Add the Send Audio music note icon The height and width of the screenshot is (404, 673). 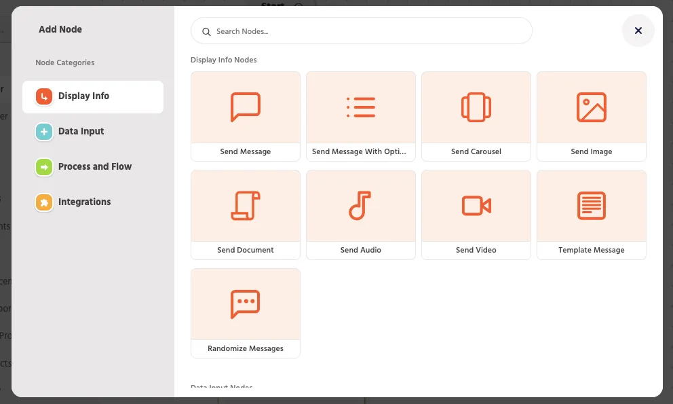pos(360,206)
